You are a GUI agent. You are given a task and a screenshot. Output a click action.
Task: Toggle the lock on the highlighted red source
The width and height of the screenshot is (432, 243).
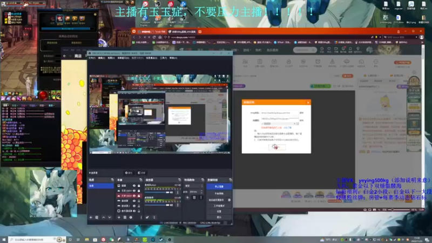click(139, 196)
